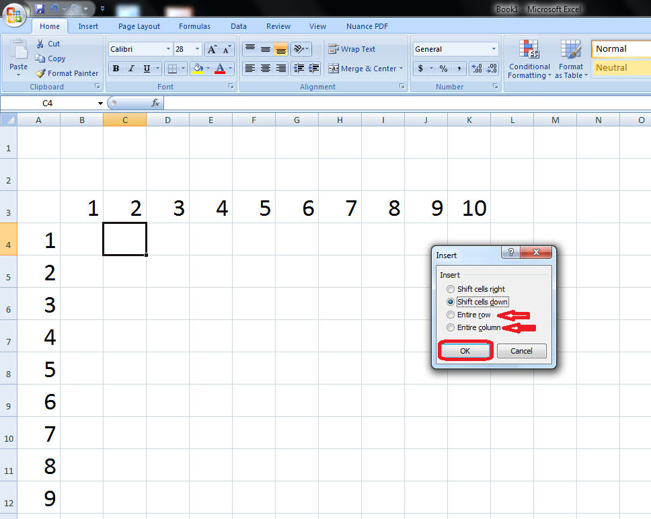Select the Entire column option
This screenshot has width=651, height=519.
(x=451, y=327)
